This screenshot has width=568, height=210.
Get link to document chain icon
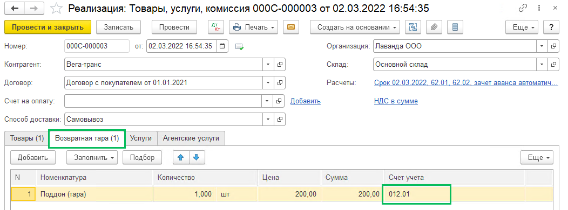(x=523, y=8)
